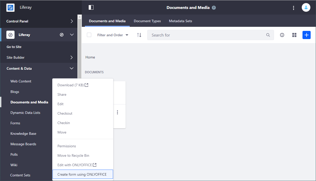Open the Filter and Order dropdown

(x=113, y=35)
